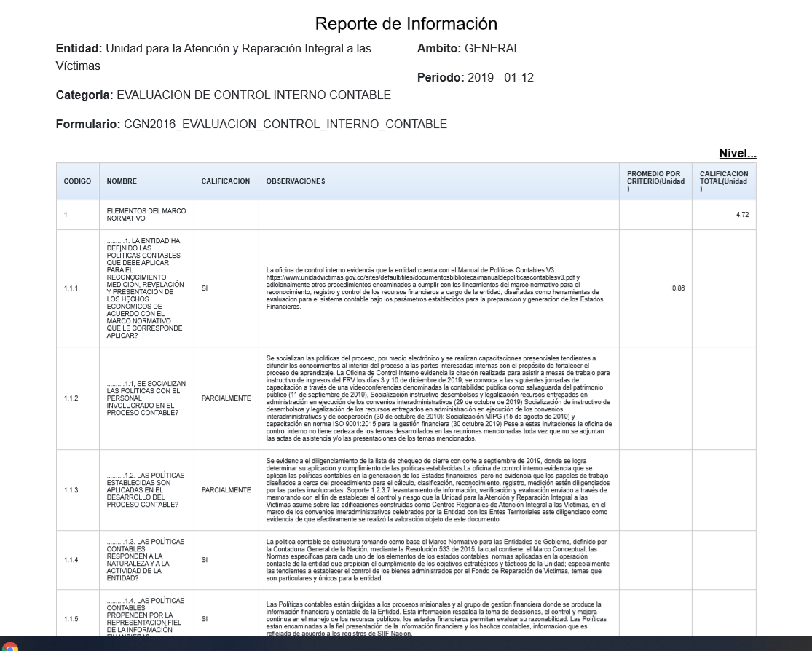812x651 pixels.
Task: Click observation starting Se evidencia el diligenciamiento
Action: 438,490
